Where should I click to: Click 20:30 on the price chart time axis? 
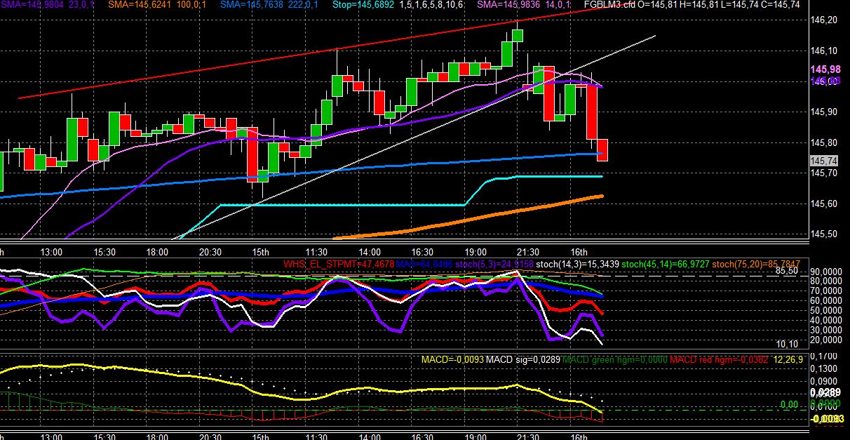(x=210, y=252)
